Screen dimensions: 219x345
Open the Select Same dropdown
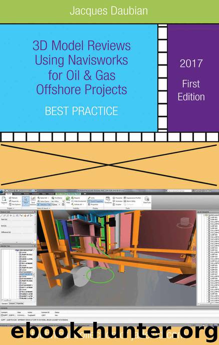(44, 201)
